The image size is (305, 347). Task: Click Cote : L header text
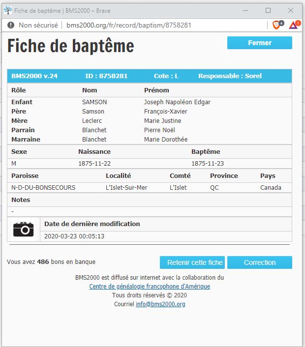(166, 76)
